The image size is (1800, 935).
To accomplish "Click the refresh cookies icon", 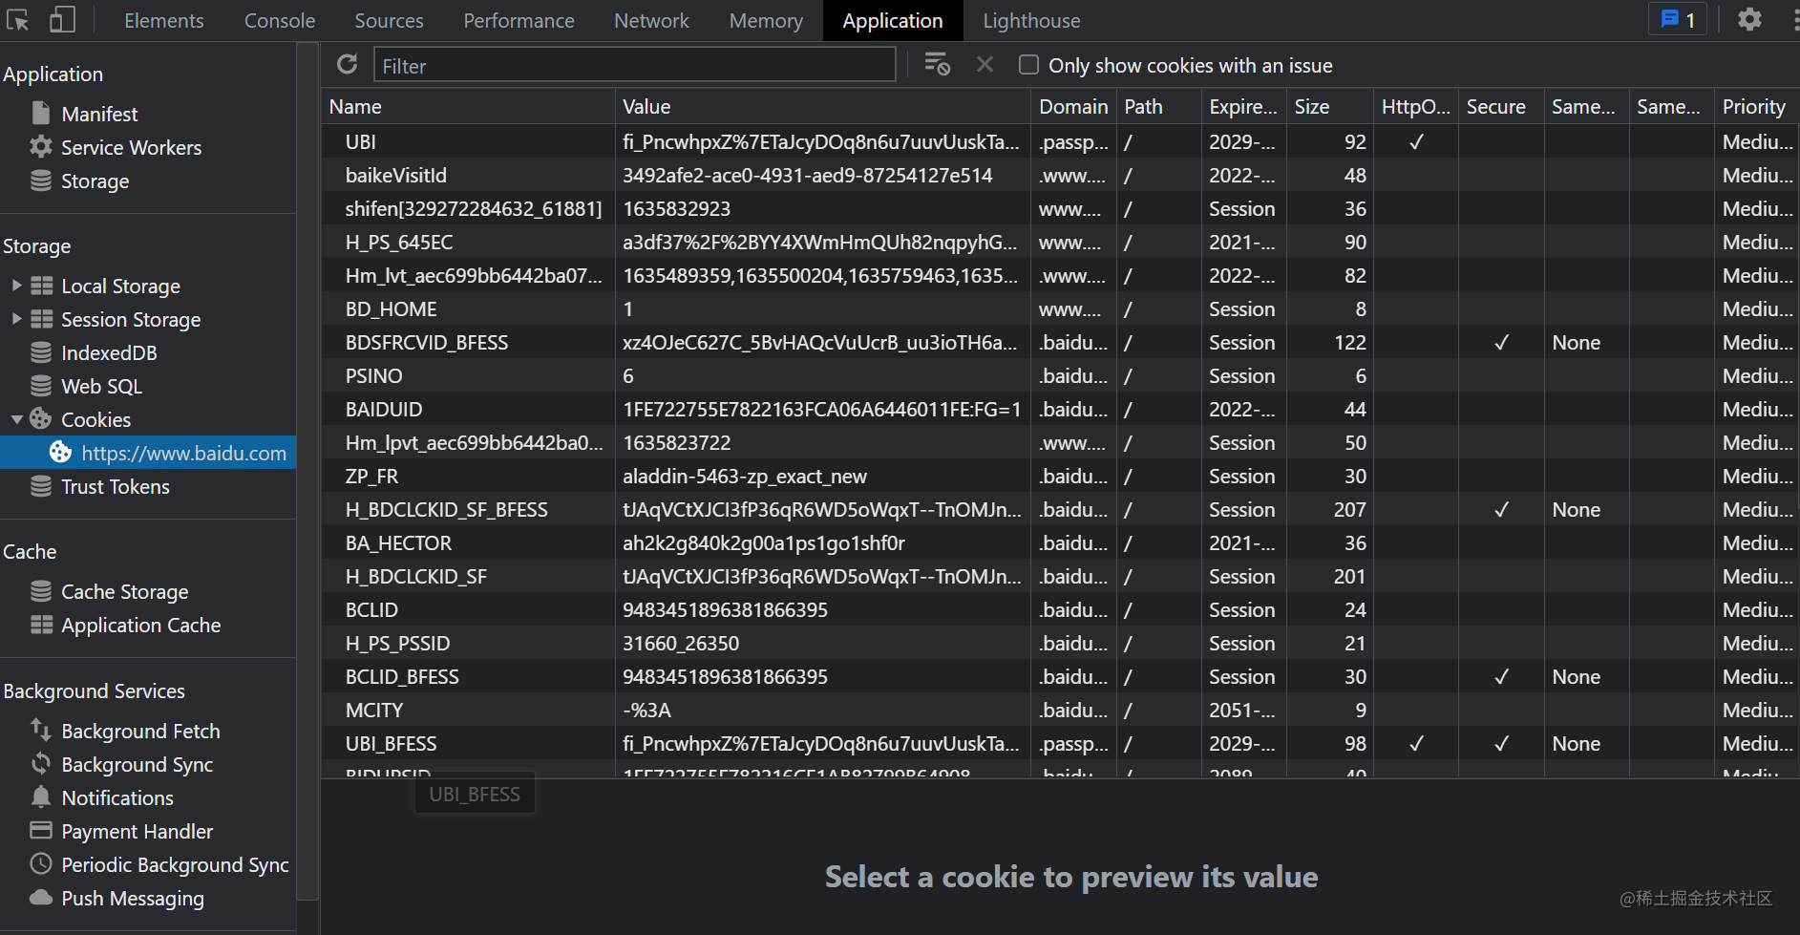I will 348,65.
